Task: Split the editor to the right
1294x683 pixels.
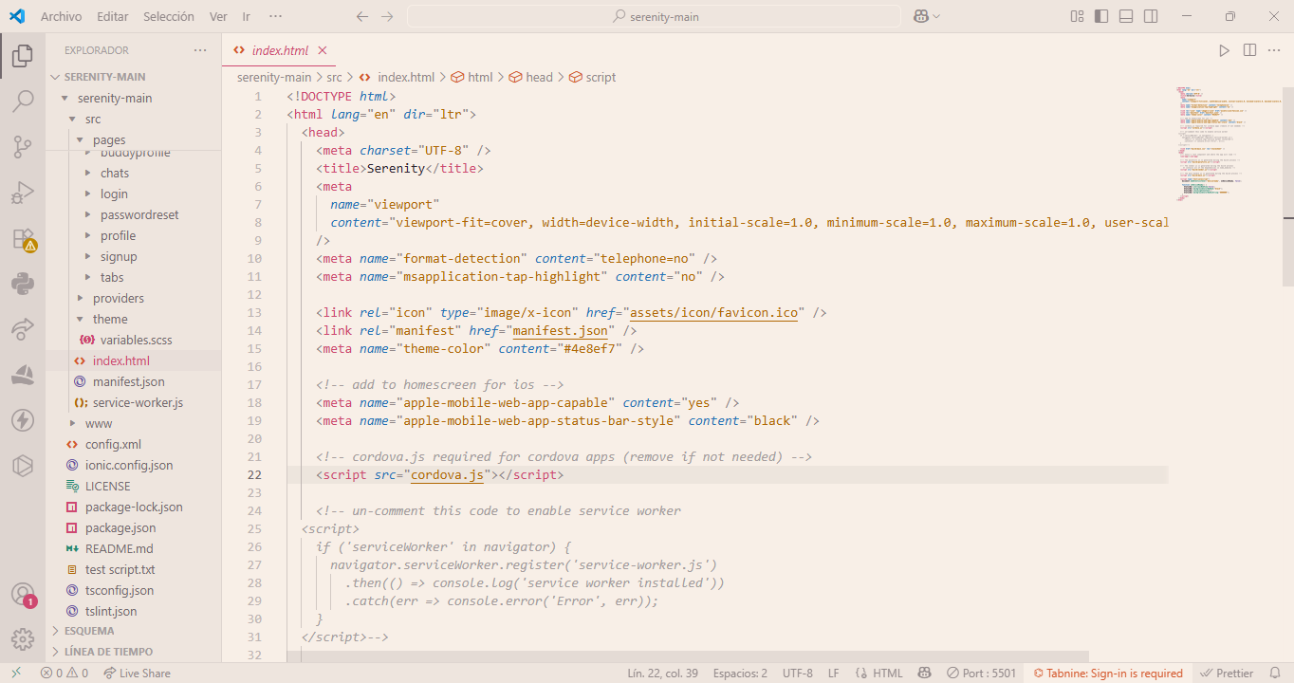Action: 1249,50
